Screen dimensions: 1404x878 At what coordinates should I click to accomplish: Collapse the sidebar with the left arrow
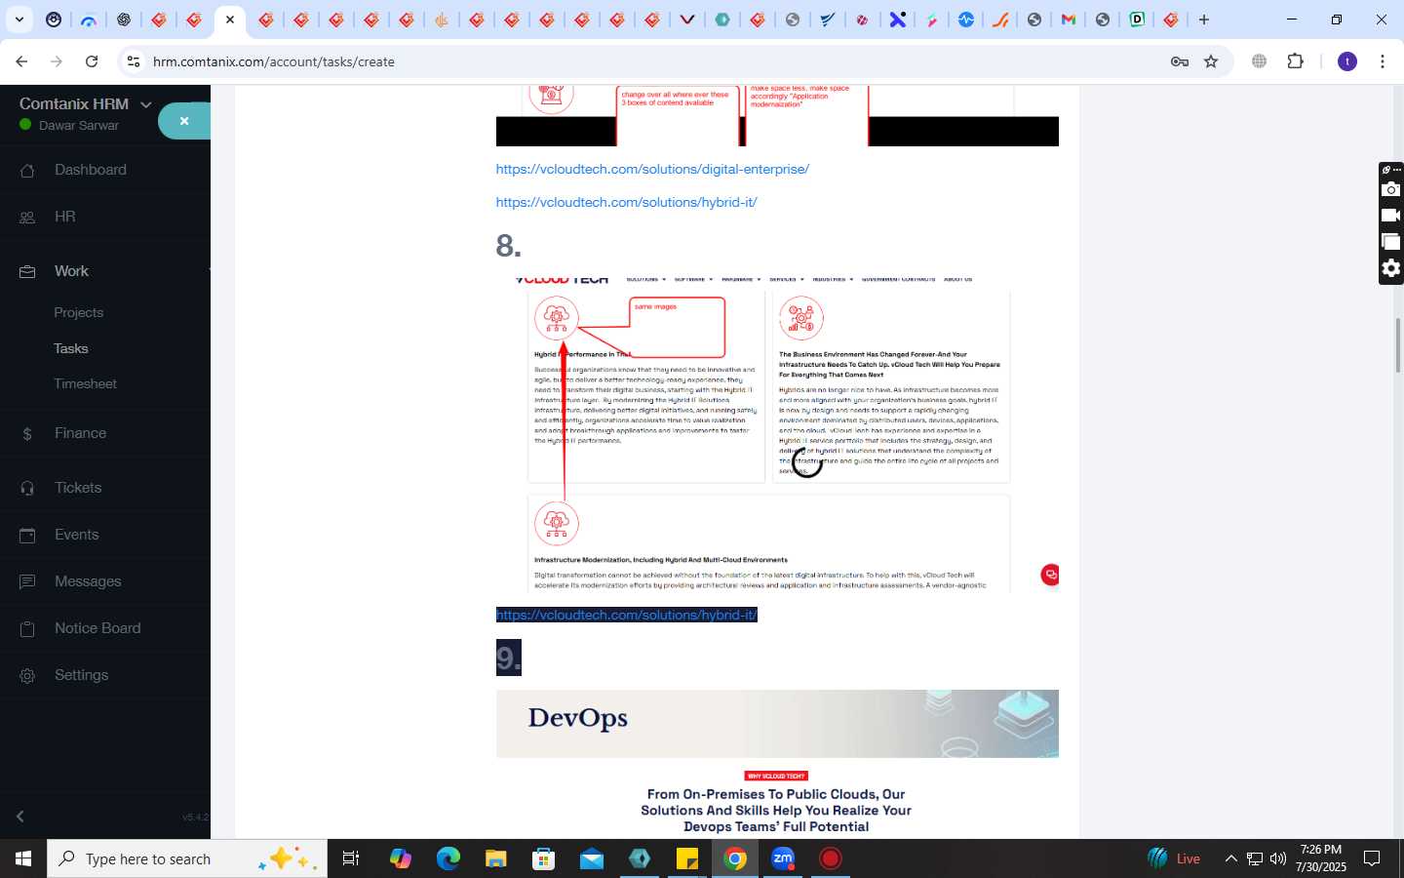[x=20, y=817]
